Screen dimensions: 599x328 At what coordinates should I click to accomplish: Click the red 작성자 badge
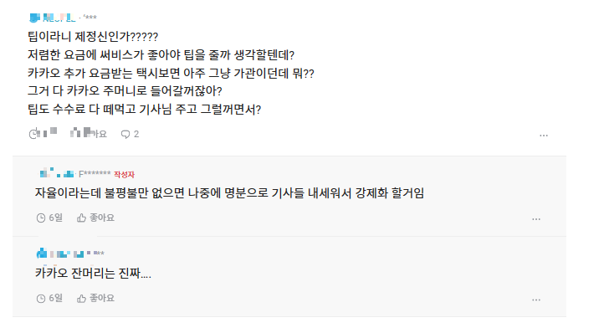coord(124,175)
